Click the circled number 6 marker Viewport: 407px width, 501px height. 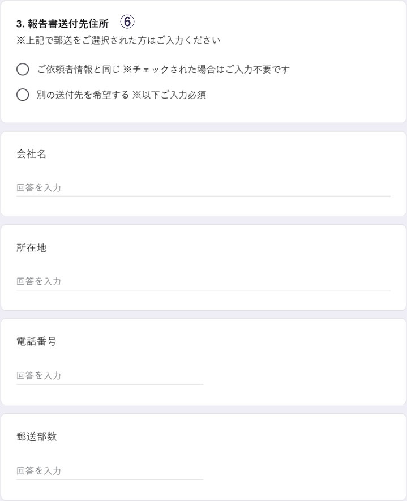127,22
